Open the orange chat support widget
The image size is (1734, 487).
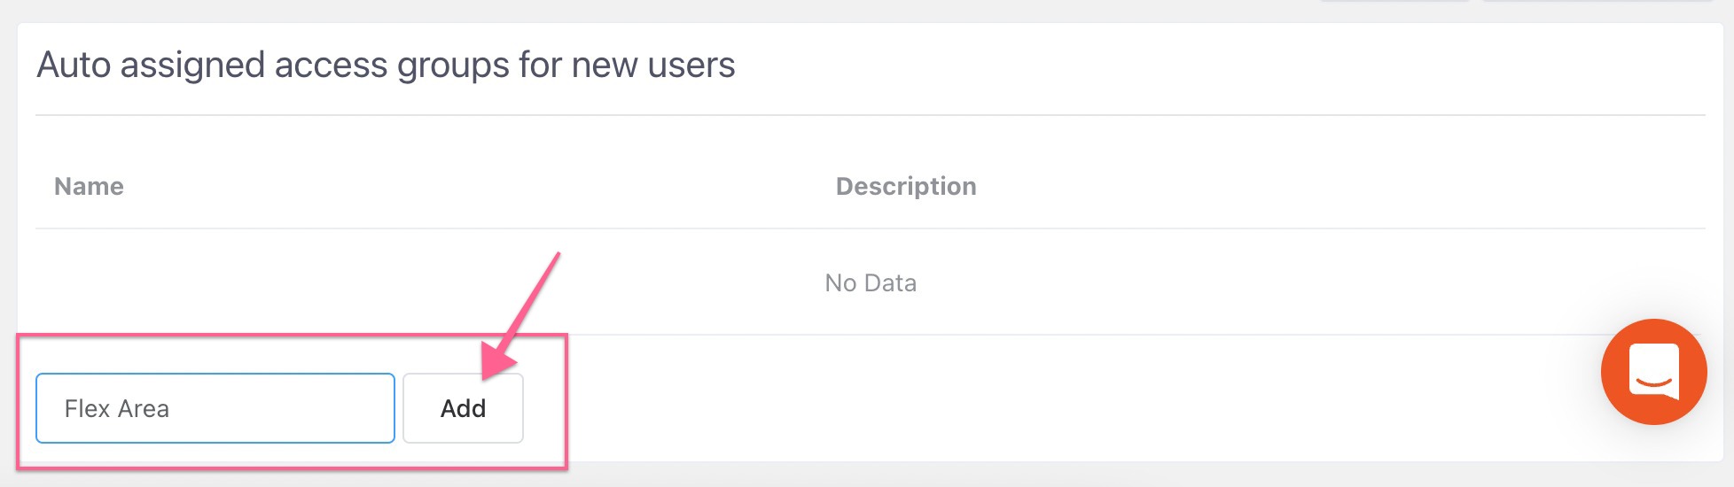click(x=1653, y=372)
